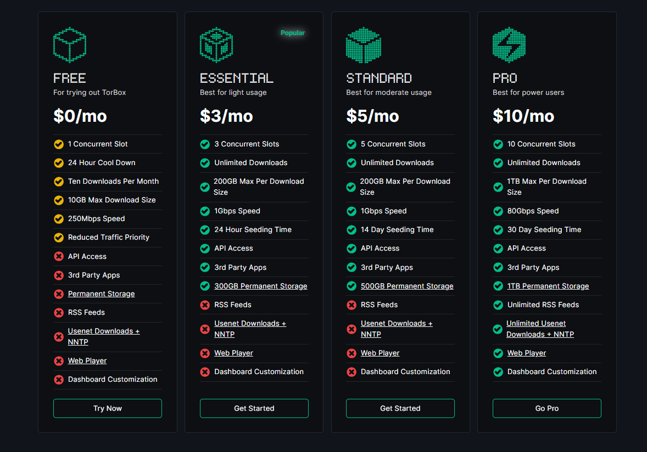Open 1TB Permanent Storage link
This screenshot has width=647, height=452.
pos(548,286)
